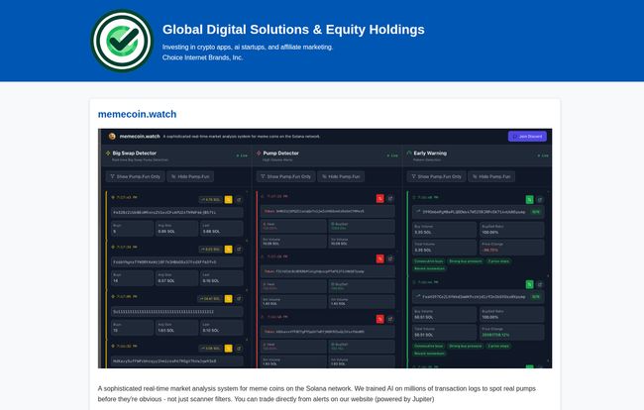Click yellow search icon on first swap entry
This screenshot has height=410, width=644.
[x=228, y=200]
